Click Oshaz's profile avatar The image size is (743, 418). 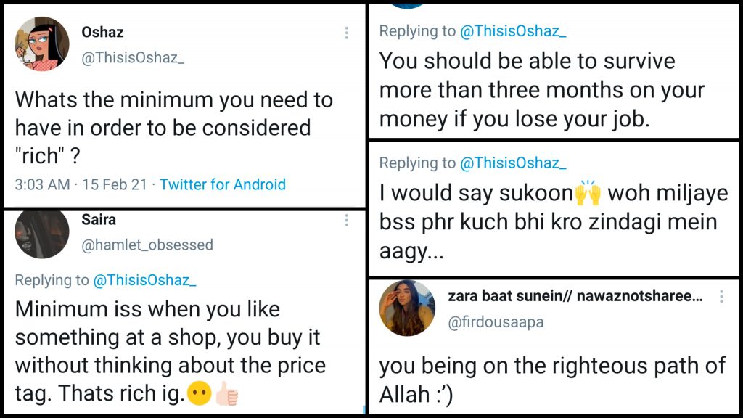click(41, 44)
